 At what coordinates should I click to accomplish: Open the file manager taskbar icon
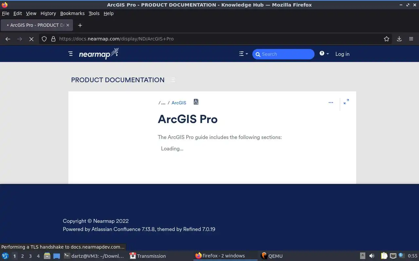pos(47,256)
